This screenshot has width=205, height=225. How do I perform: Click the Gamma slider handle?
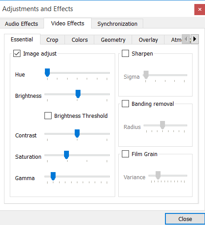click(x=53, y=176)
